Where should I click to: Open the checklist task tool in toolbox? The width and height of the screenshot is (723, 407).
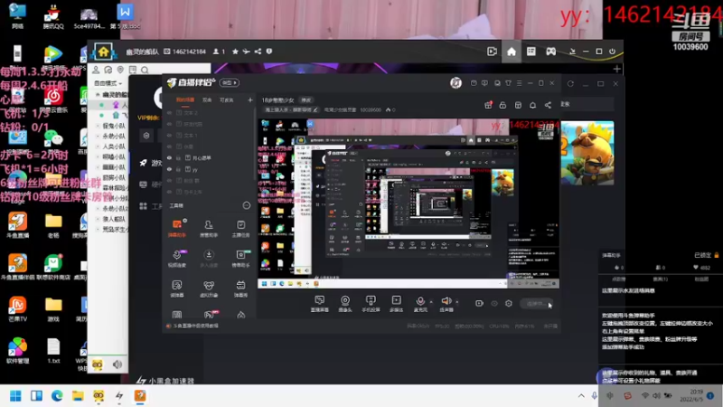(x=240, y=228)
